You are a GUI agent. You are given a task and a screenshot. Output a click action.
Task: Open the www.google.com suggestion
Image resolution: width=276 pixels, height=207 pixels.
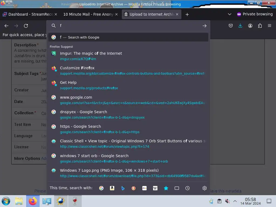tap(128, 100)
